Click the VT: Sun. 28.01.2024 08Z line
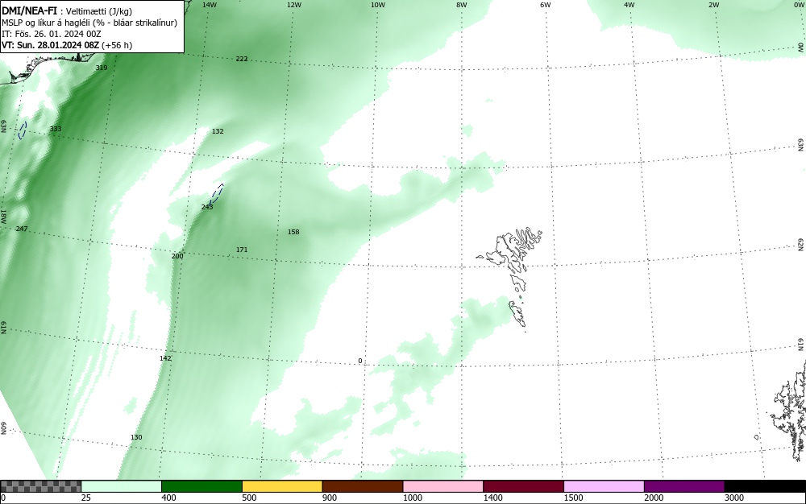This screenshot has width=806, height=504. pos(67,45)
